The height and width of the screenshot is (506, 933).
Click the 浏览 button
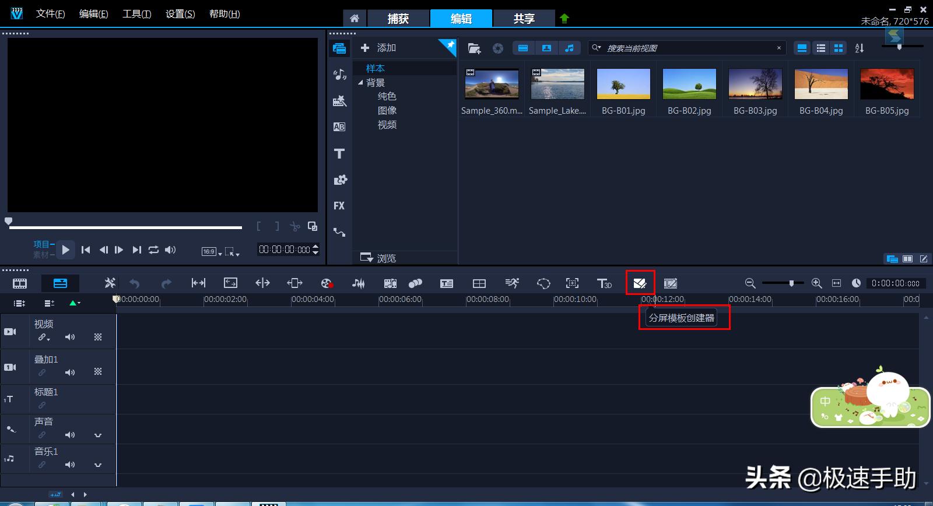(378, 258)
